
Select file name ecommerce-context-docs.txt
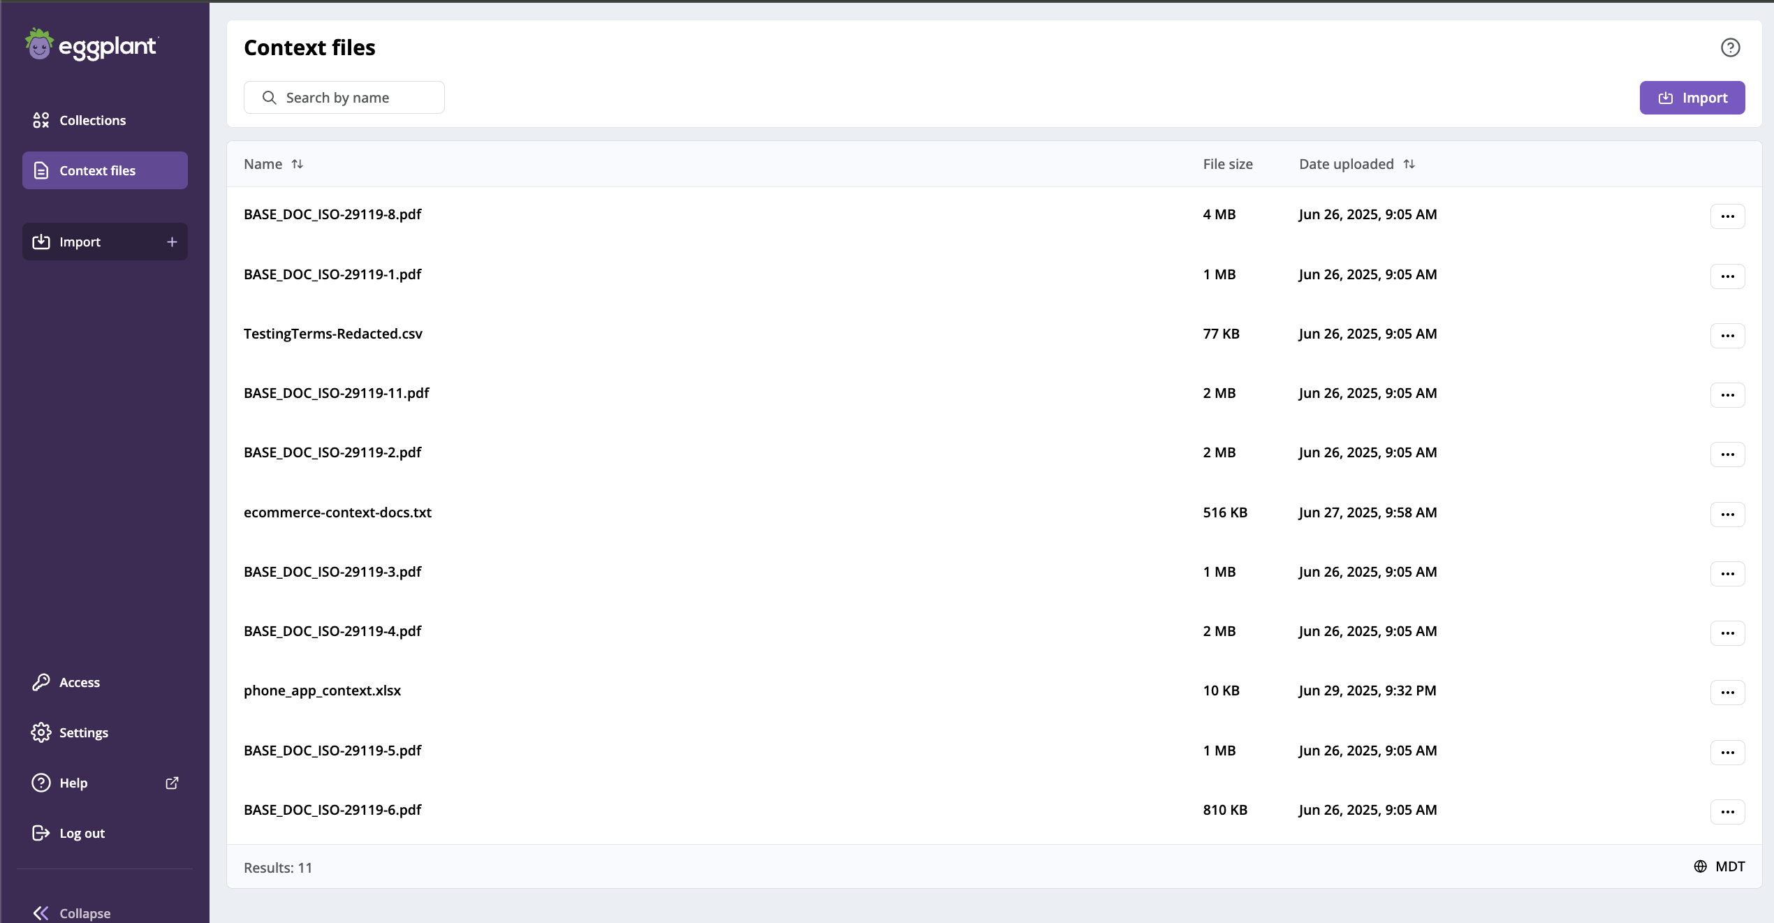pyautogui.click(x=337, y=512)
